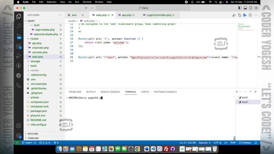Click the new terminal plus icon
Viewport: 274px width, 154px height.
237,92
